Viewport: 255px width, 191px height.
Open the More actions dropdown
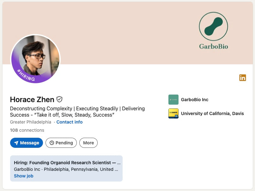tap(88, 143)
